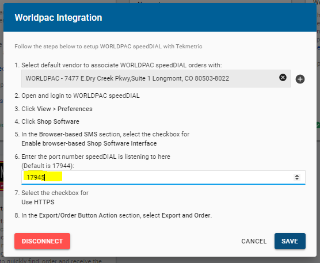Clear the selected WORLDPAC vendor
The width and height of the screenshot is (320, 263).
tap(283, 78)
